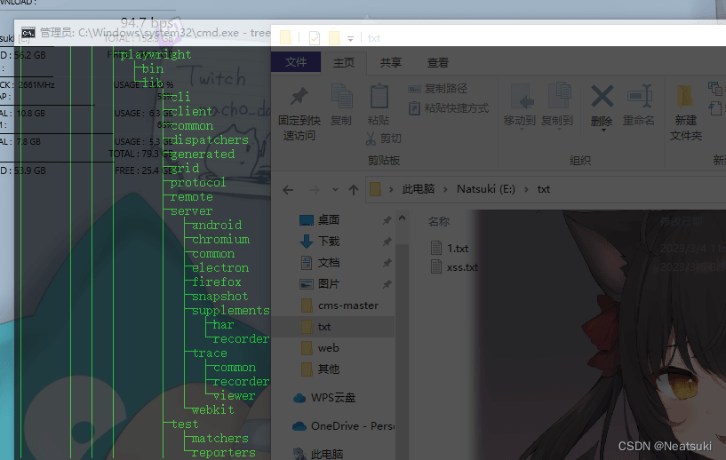The image size is (726, 460).
Task: Click 'protocol' line in cmd tree output
Action: pyautogui.click(x=198, y=183)
